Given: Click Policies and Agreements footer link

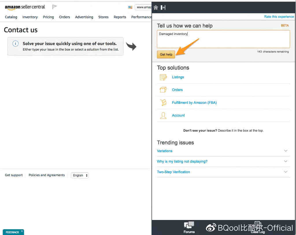Looking at the screenshot, I should pos(47,175).
